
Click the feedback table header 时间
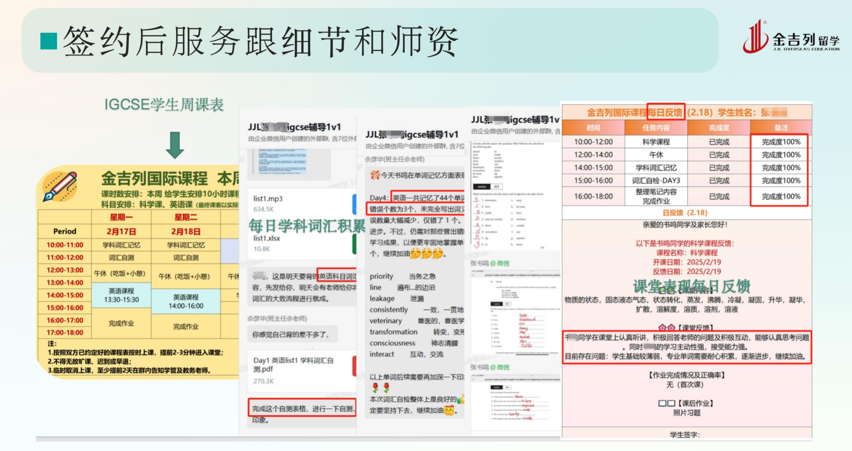point(593,128)
